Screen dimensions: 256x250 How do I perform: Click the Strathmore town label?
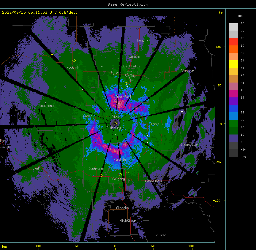pyautogui.click(x=153, y=181)
